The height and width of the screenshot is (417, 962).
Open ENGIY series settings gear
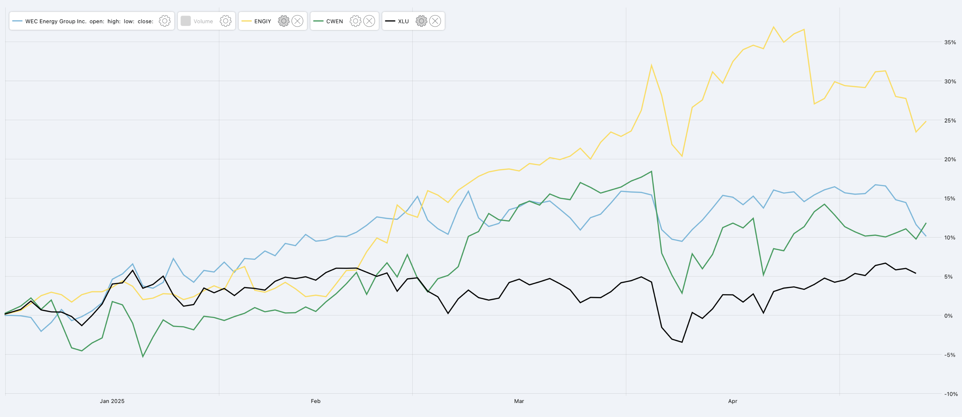284,21
